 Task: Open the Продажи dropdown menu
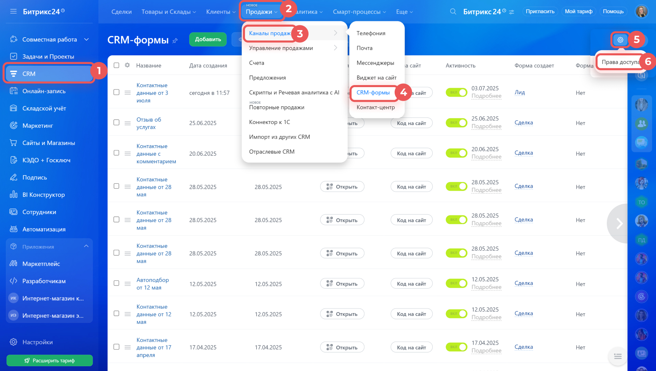[x=261, y=11]
